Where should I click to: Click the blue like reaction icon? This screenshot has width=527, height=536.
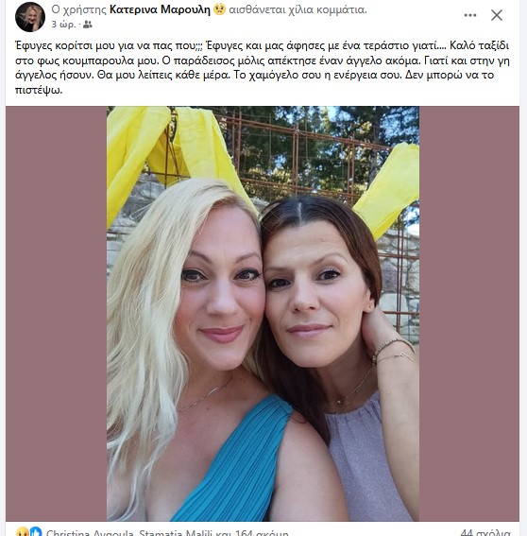(x=36, y=532)
